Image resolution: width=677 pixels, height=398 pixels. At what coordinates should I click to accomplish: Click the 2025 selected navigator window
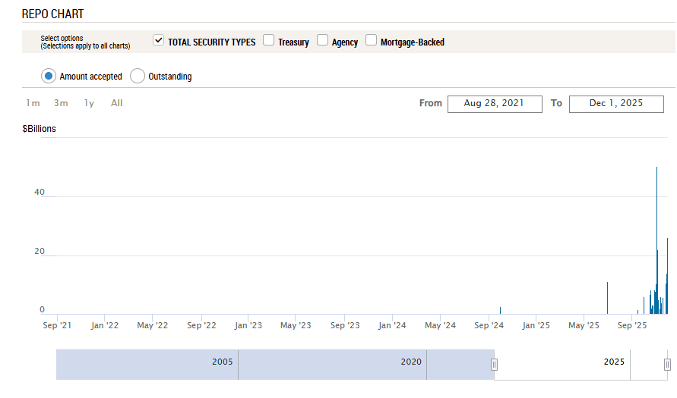coord(577,364)
